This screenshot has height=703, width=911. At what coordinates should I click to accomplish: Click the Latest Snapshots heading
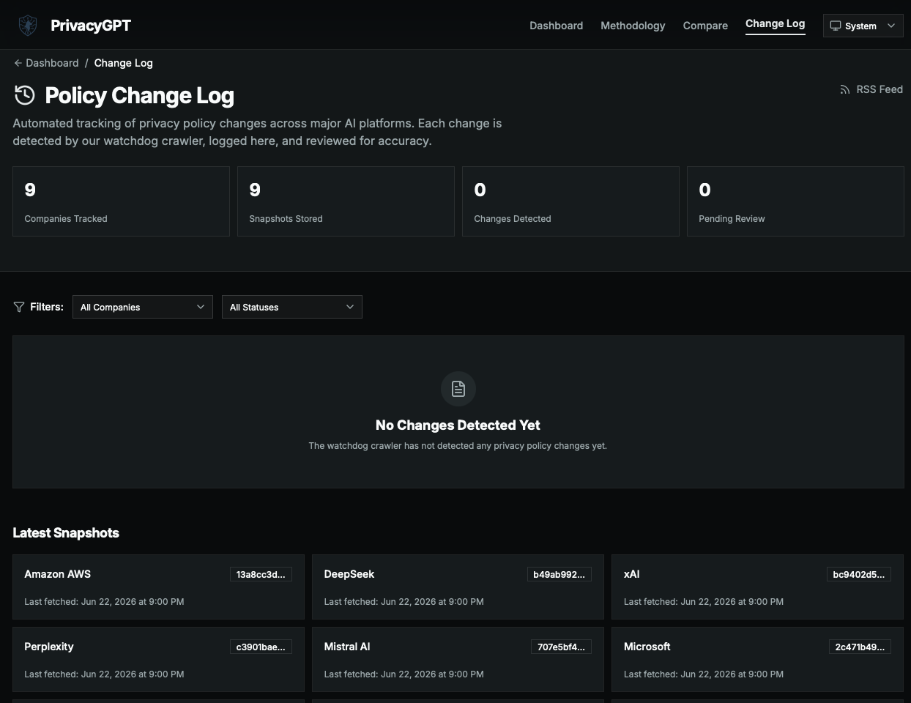point(66,533)
